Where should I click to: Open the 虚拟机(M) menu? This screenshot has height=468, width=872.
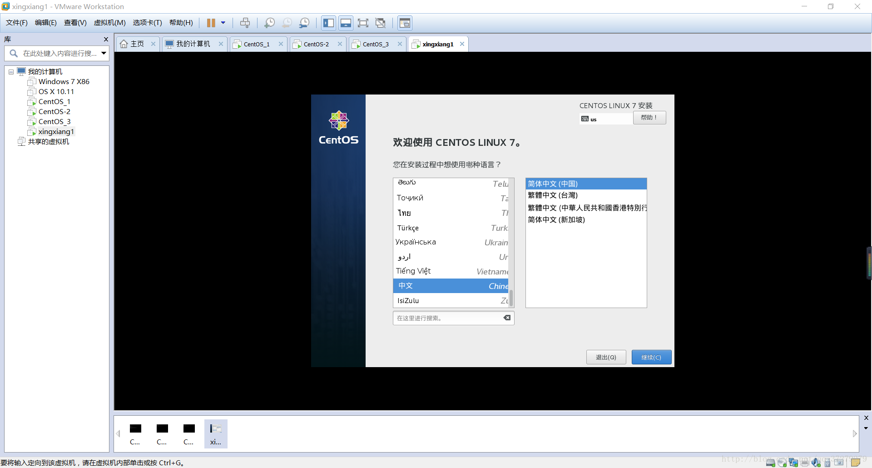[110, 23]
